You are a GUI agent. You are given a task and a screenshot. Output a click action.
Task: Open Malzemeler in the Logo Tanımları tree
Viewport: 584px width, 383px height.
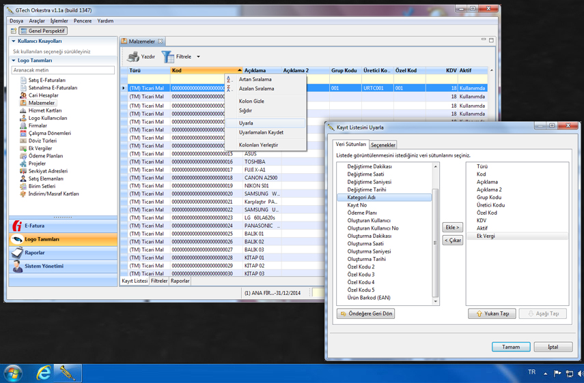[x=41, y=103]
